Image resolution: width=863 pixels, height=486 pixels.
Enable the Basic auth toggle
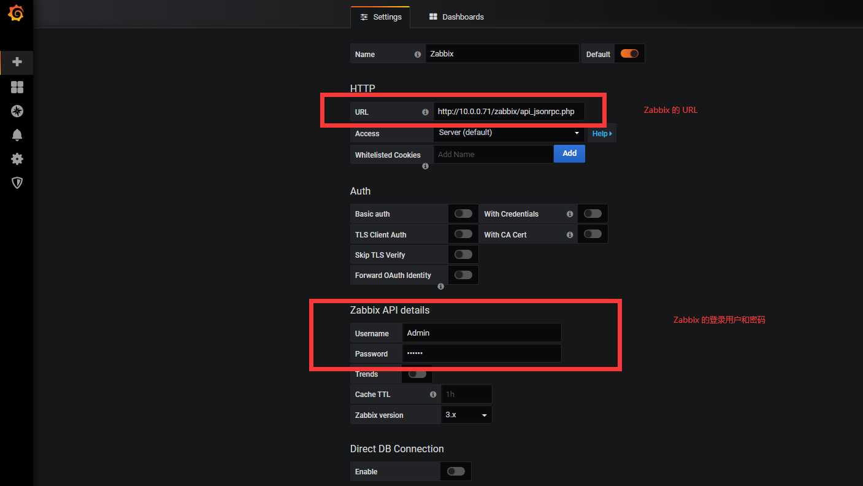(x=463, y=214)
